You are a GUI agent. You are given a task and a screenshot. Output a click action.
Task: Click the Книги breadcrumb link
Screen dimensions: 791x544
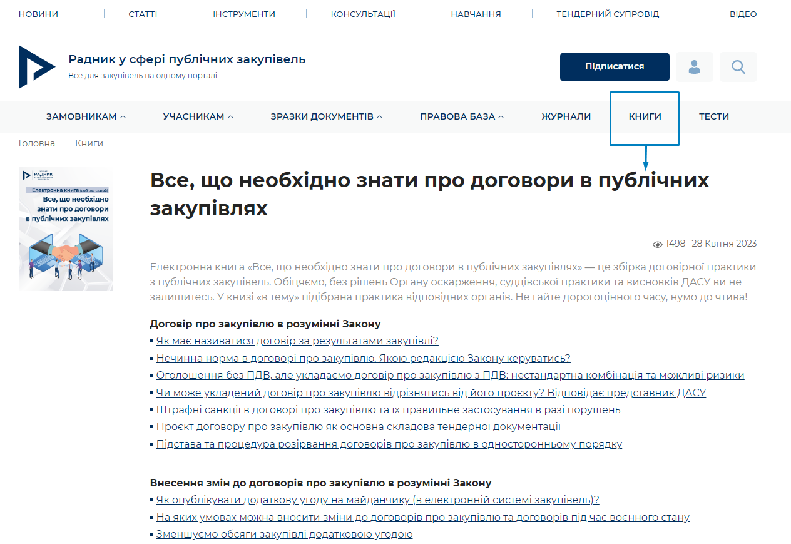point(89,143)
